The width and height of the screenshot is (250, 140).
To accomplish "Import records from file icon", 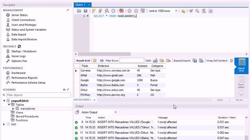I will 201,61.
